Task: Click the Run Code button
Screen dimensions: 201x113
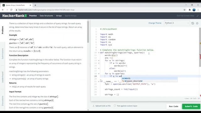Action: [174, 106]
